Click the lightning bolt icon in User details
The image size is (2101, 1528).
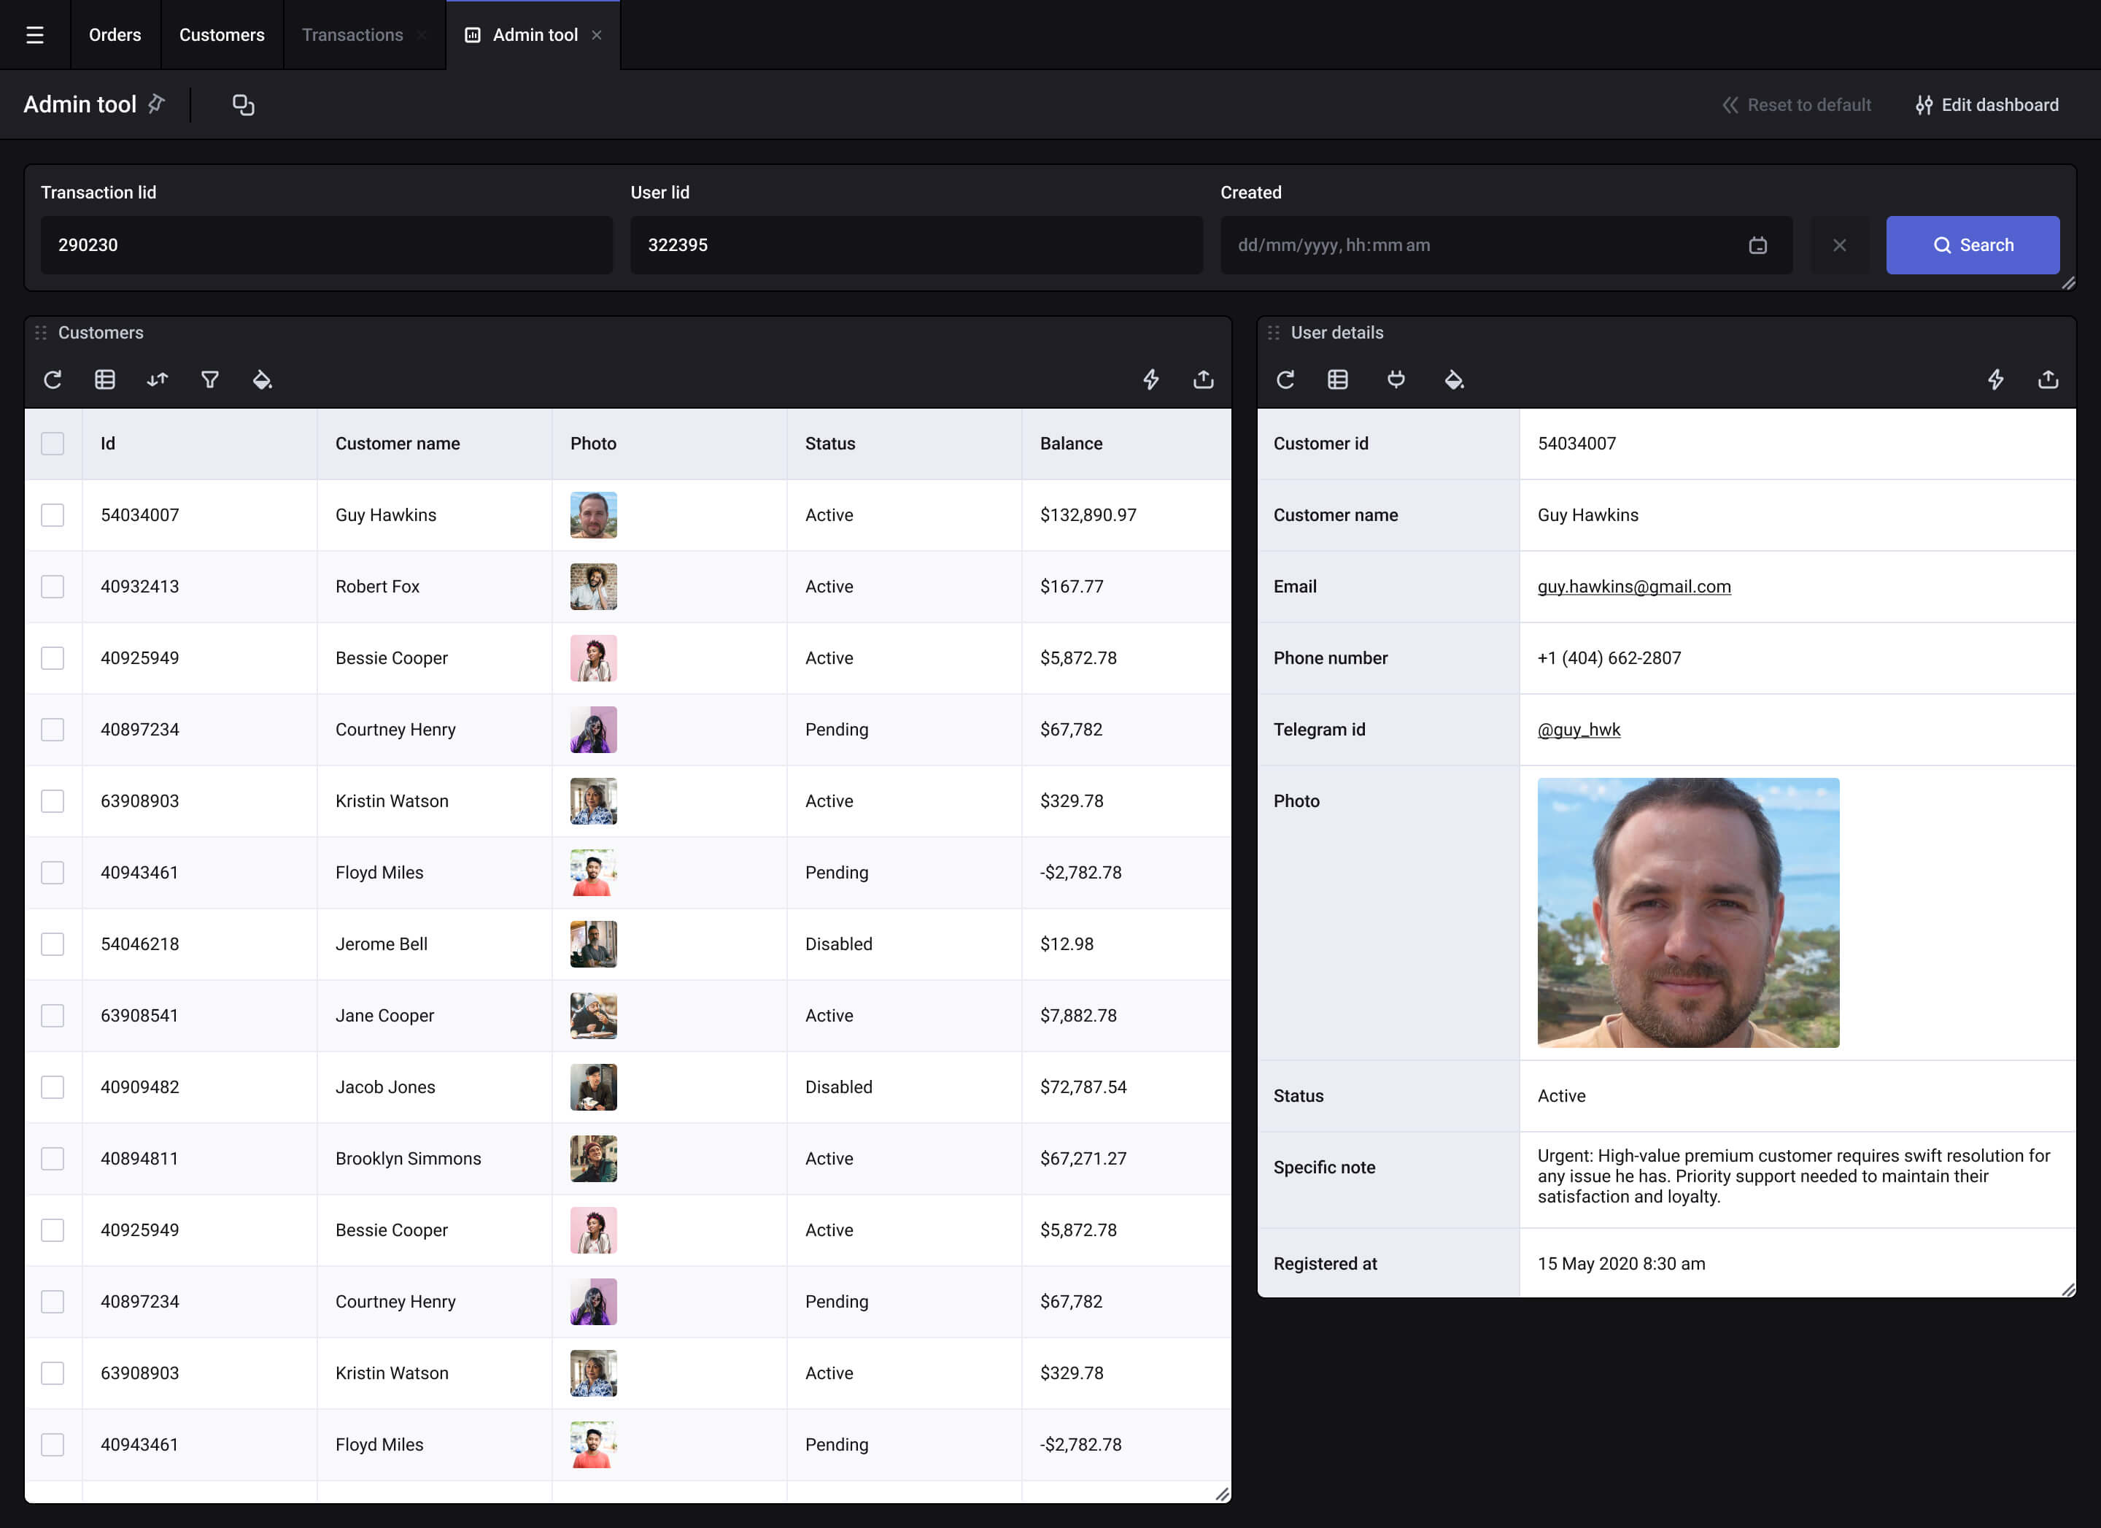[x=1995, y=379]
